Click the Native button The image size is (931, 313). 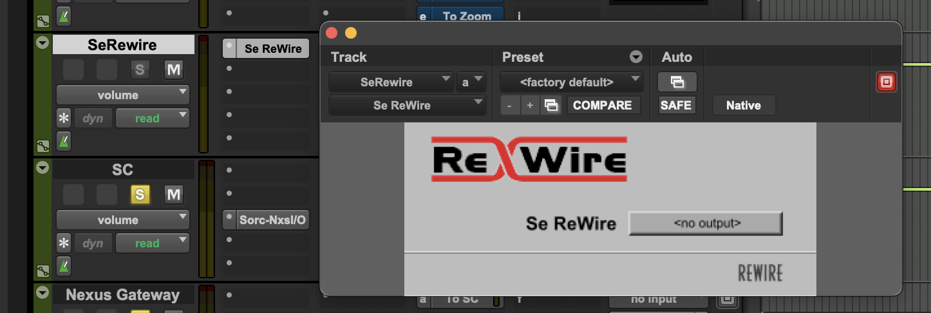tap(743, 106)
